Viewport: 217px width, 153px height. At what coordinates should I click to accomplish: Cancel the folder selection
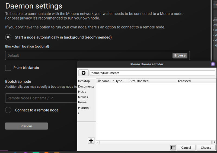(186, 148)
